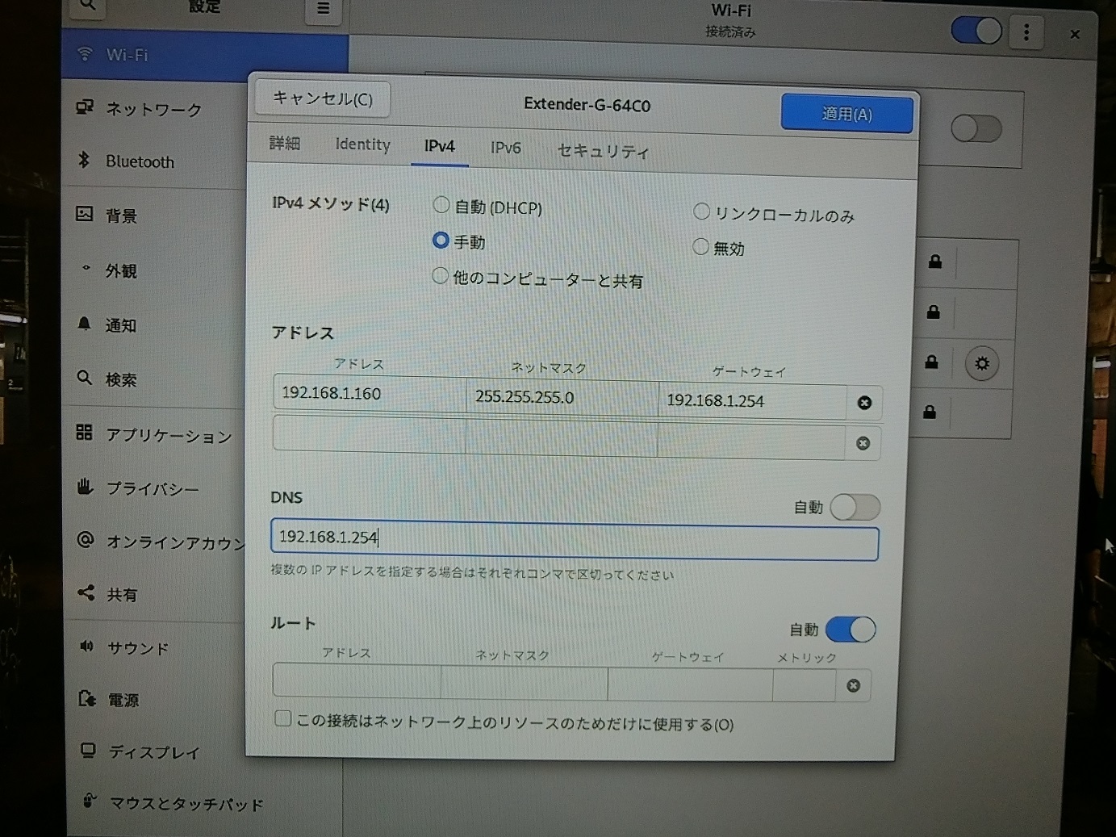The width and height of the screenshot is (1116, 837).
Task: Switch to the セキュリティ tab
Action: coord(603,151)
